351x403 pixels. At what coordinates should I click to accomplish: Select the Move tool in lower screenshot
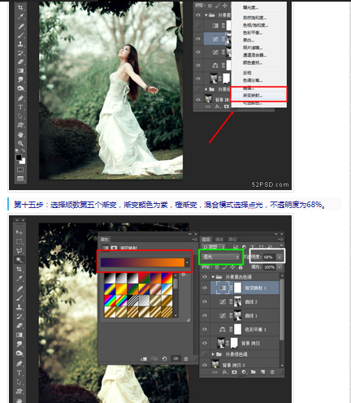(x=19, y=232)
